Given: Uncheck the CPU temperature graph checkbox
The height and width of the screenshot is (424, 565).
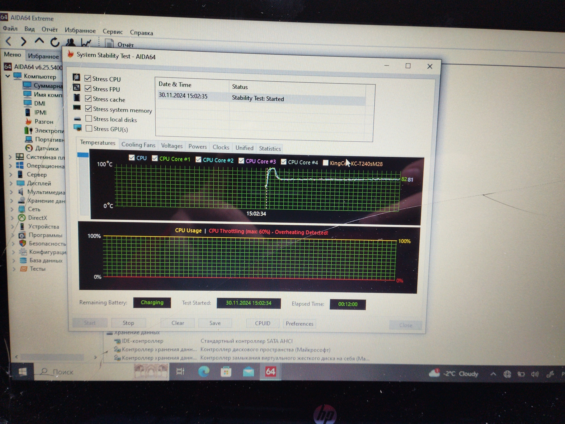Looking at the screenshot, I should click(x=132, y=158).
